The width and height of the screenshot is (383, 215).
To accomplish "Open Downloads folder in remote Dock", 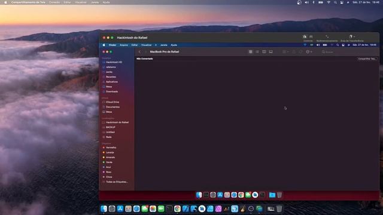I will coord(272,195).
